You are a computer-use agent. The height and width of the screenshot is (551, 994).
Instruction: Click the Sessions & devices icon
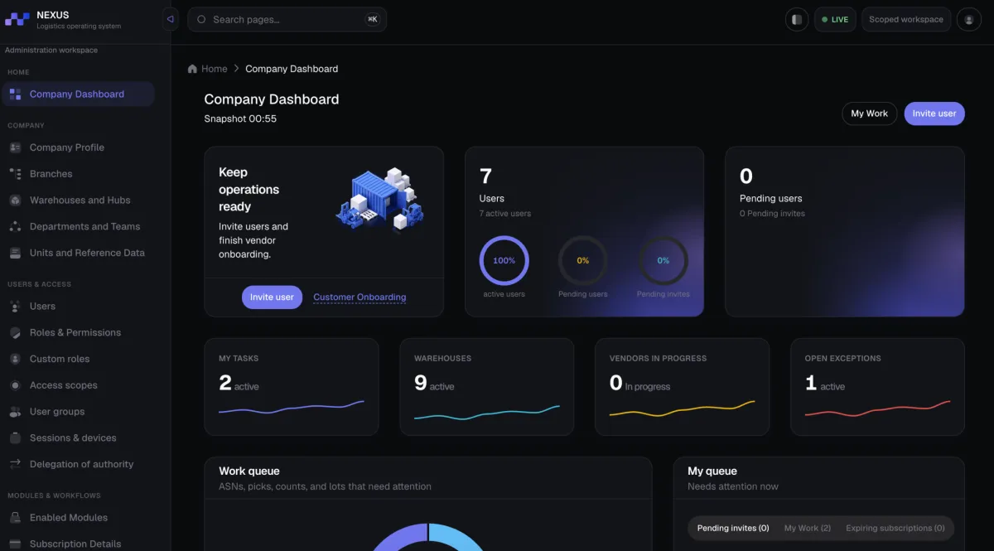tap(15, 437)
